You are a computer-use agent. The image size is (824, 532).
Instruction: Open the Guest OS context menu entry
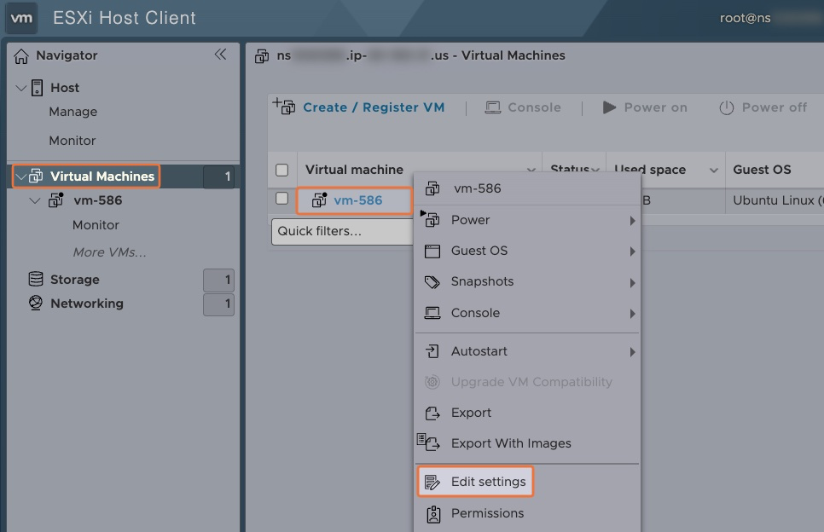(x=528, y=251)
